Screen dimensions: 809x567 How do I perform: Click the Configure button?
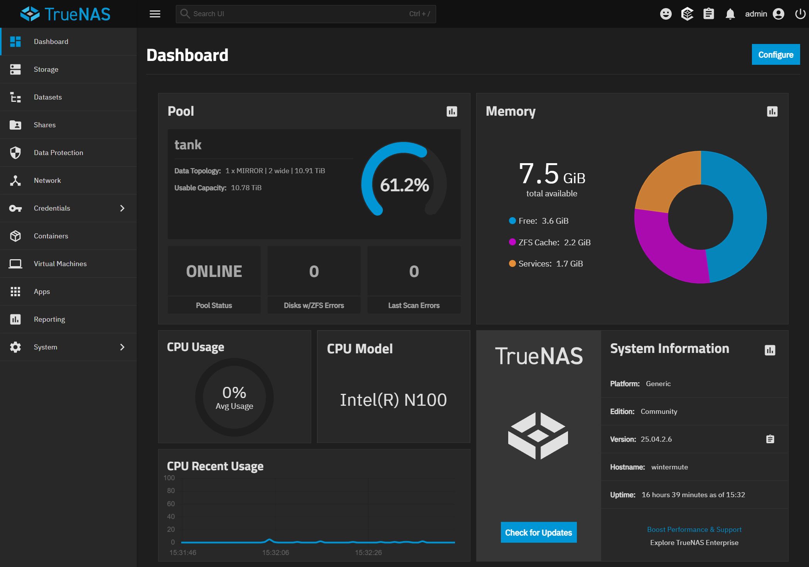[775, 55]
